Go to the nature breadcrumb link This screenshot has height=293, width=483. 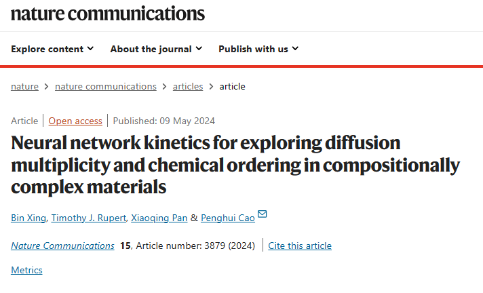pos(24,87)
